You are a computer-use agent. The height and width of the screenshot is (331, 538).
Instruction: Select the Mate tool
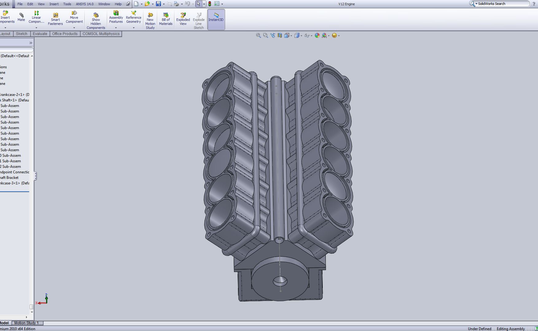[21, 17]
